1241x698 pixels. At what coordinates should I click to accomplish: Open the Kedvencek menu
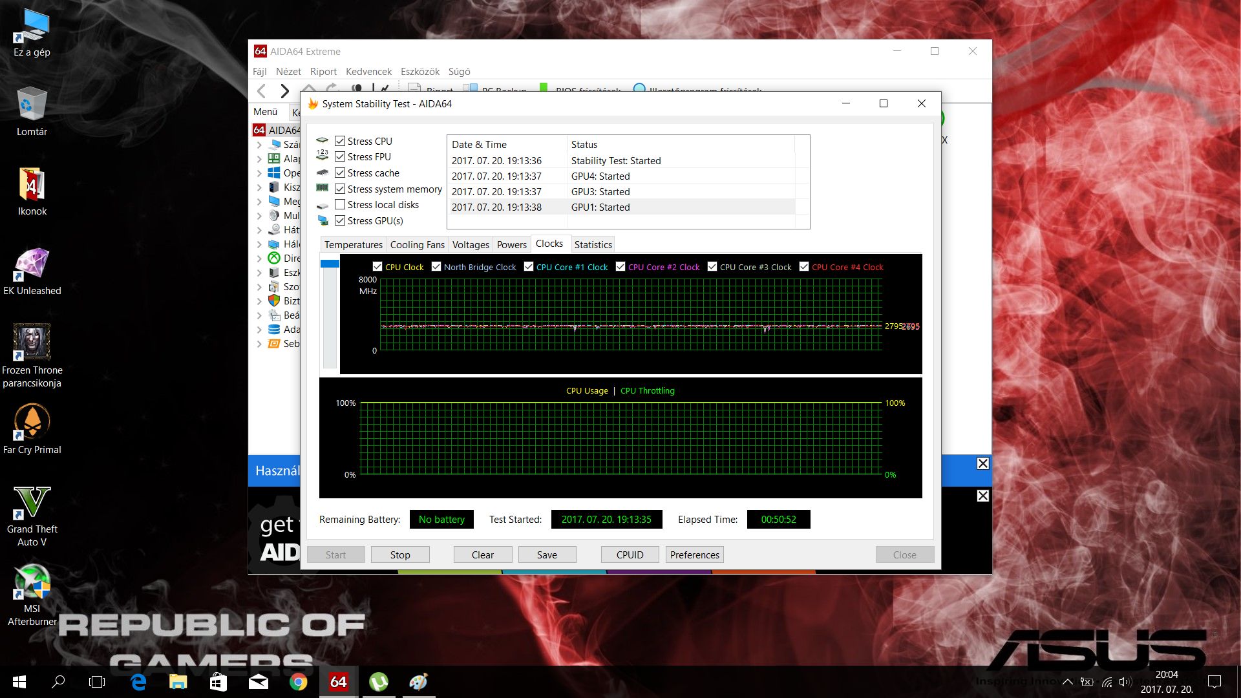point(368,72)
